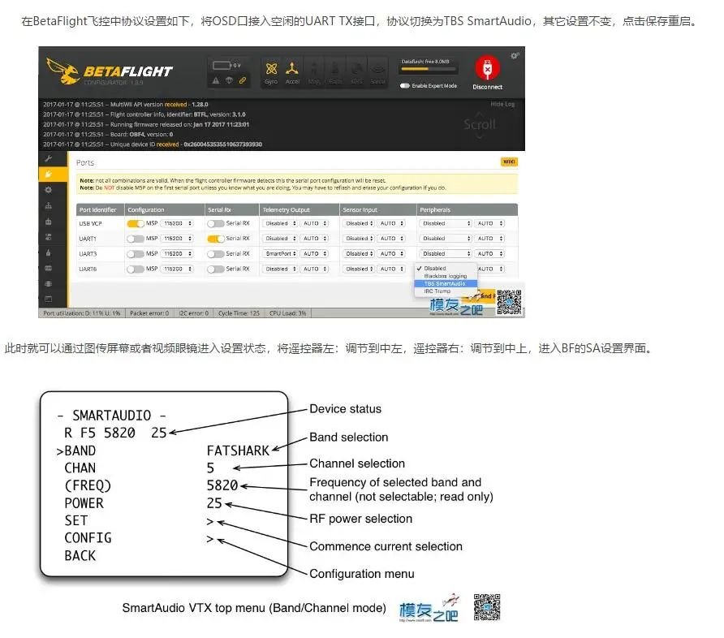
Task: Click the failsafe parachute status icon
Action: tap(229, 80)
